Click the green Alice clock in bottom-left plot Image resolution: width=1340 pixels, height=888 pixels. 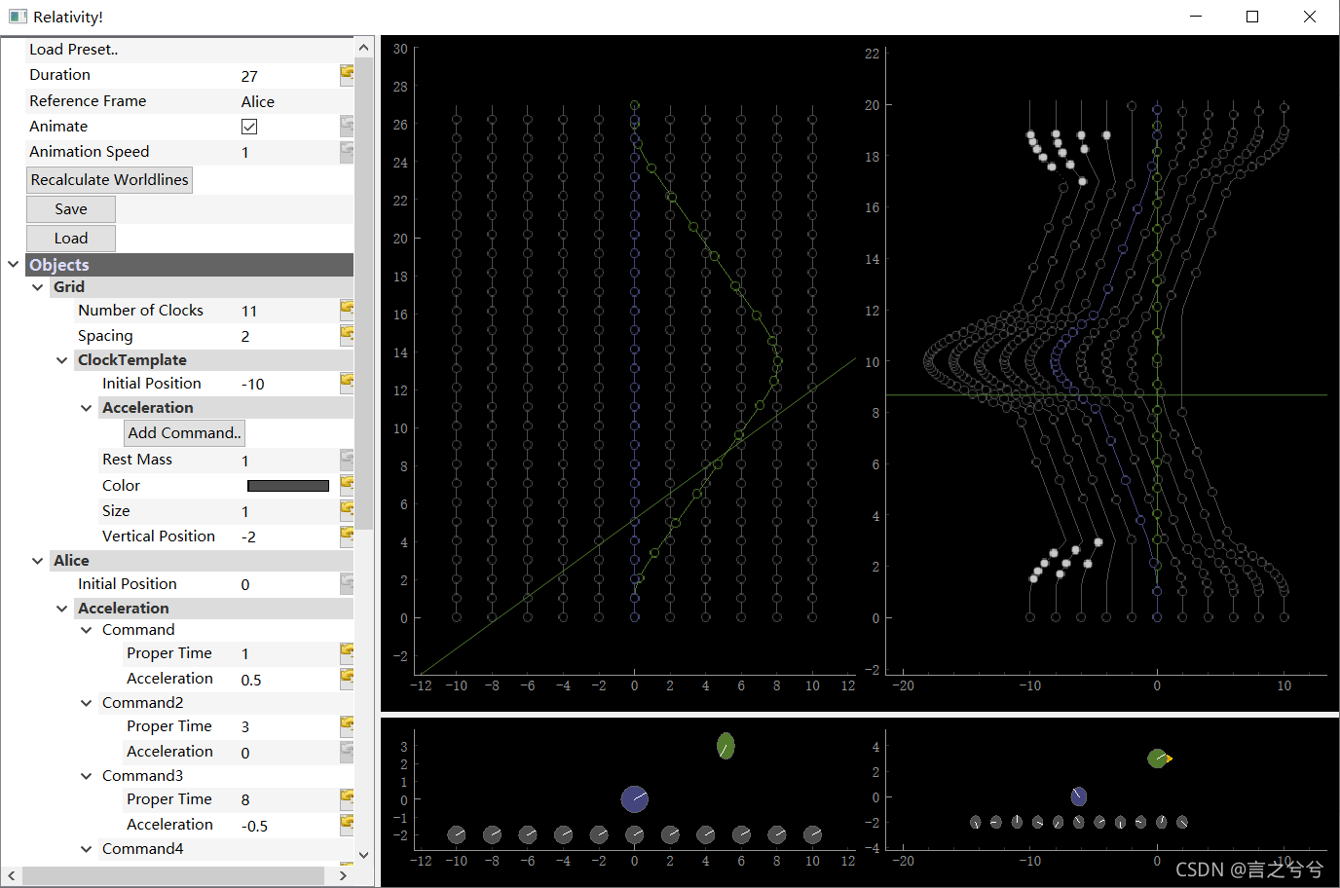[726, 746]
